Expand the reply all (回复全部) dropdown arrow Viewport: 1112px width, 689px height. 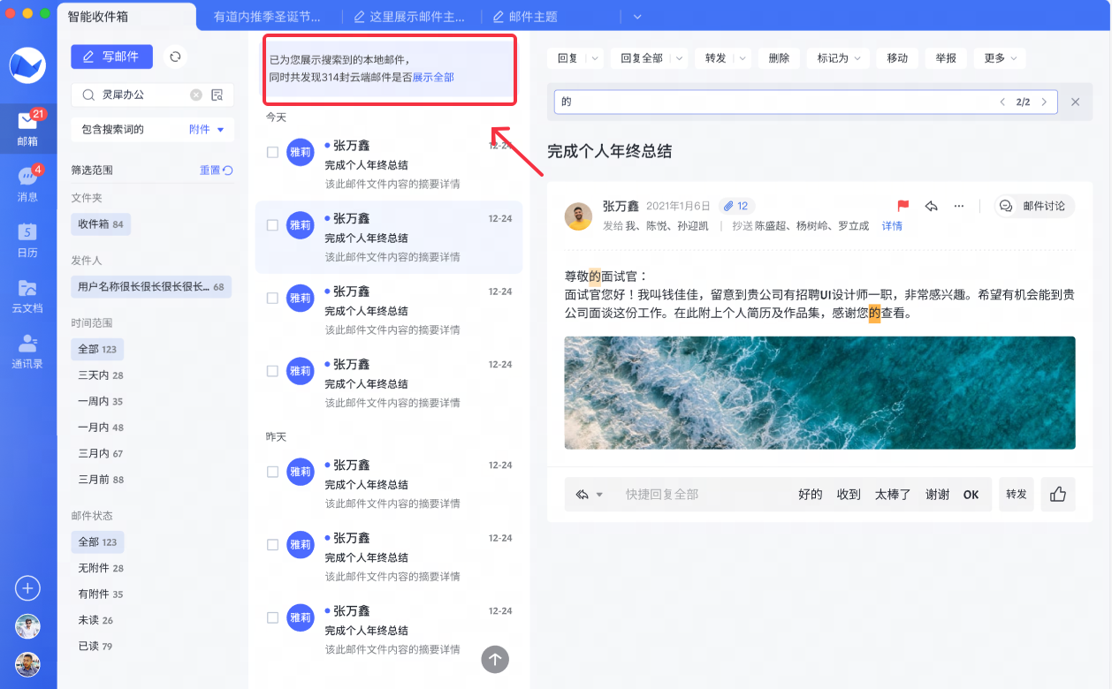coord(679,58)
